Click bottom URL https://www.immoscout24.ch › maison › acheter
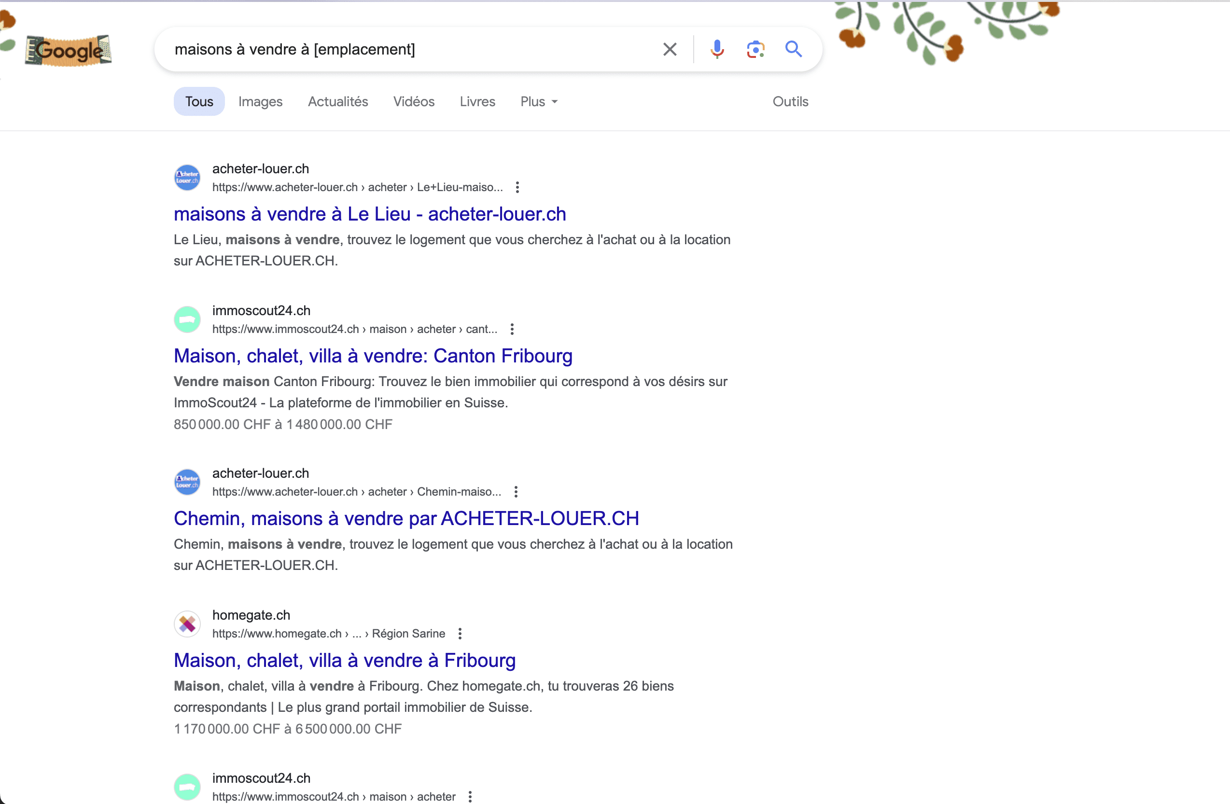 (334, 797)
